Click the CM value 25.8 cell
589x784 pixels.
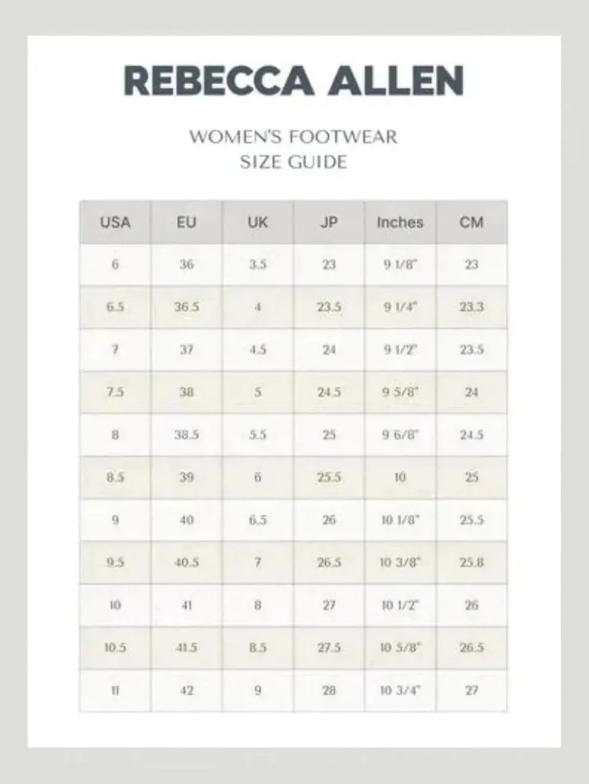click(x=472, y=562)
